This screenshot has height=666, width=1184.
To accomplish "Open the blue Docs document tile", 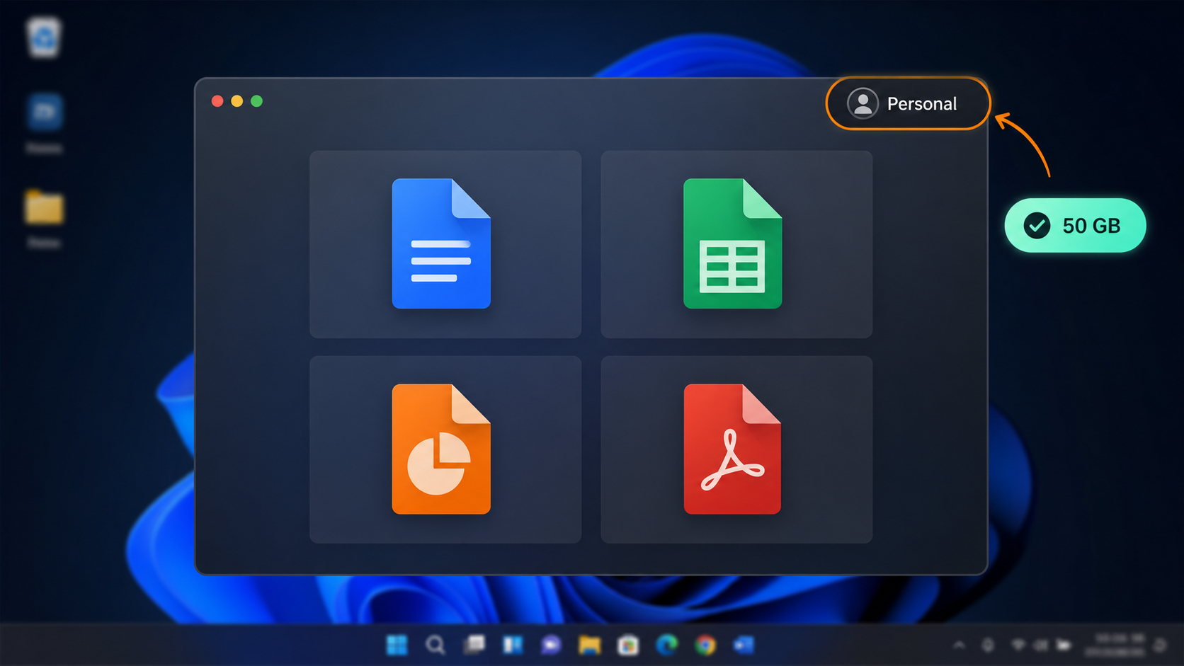I will [445, 244].
